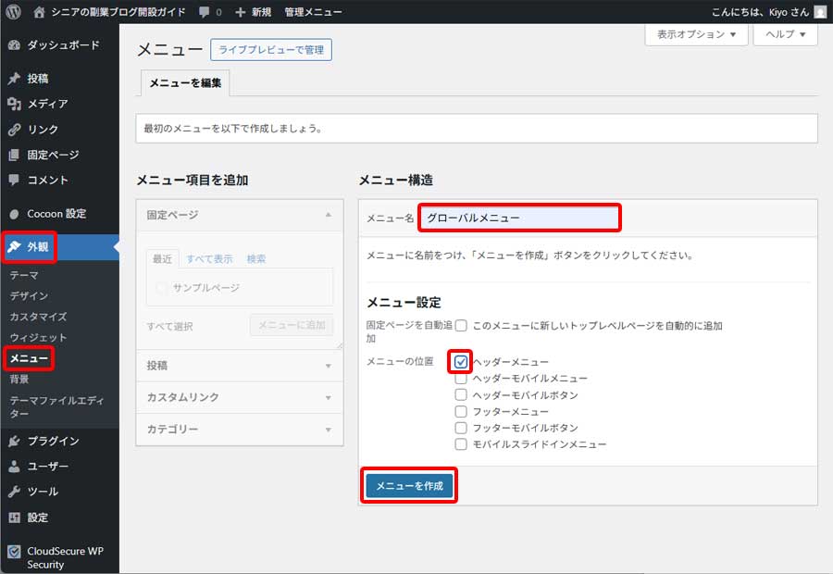Image resolution: width=833 pixels, height=574 pixels.
Task: Uncheck the ヘッダーメニュー checkbox
Action: 461,361
